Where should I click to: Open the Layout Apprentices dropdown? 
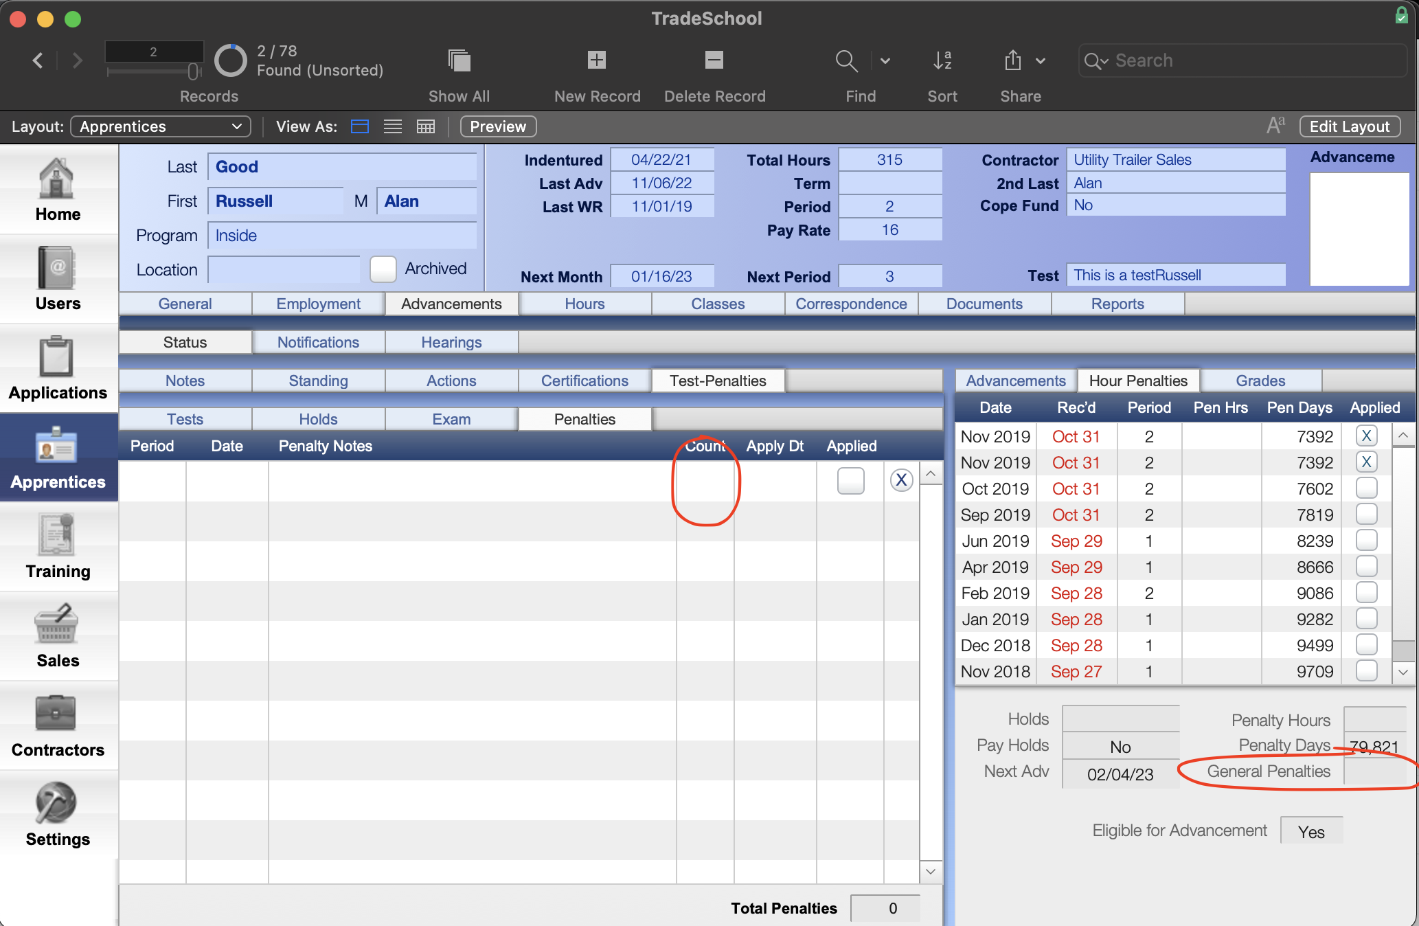pos(161,126)
